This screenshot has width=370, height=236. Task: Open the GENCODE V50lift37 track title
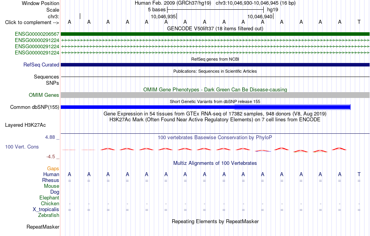[x=215, y=28]
